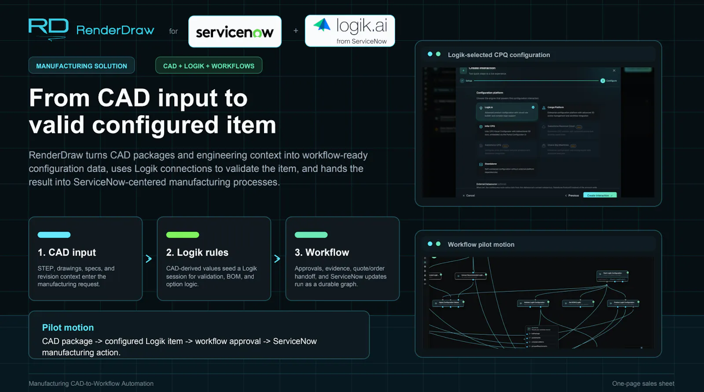Click the MANUFACTURING SOLUTION badge

tap(82, 66)
